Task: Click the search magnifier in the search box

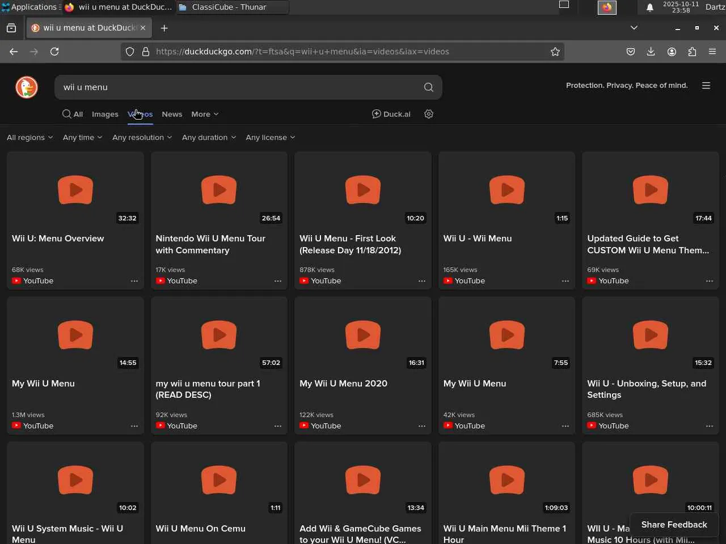Action: coord(429,87)
